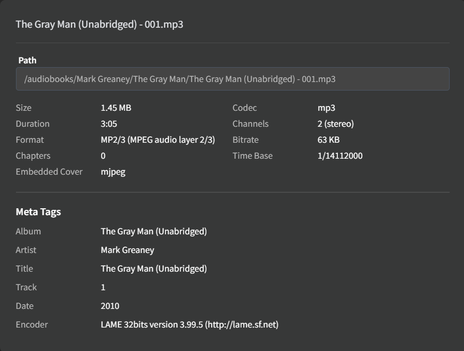Click the 'Track' tag label

[x=26, y=287]
